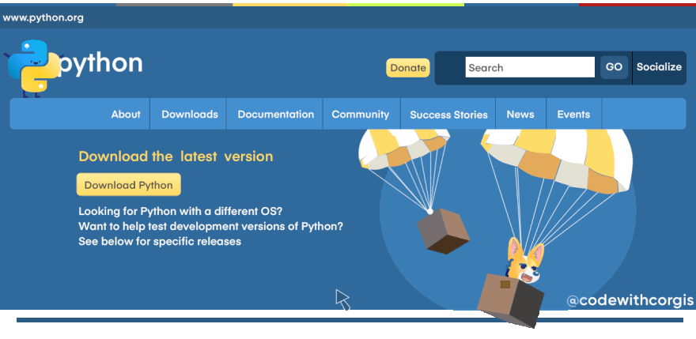696x339 pixels.
Task: Click the small parachuting crate illustration
Action: 443,231
